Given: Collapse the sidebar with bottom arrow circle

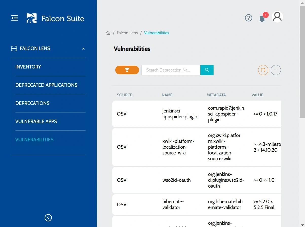Looking at the screenshot, I should [48, 218].
